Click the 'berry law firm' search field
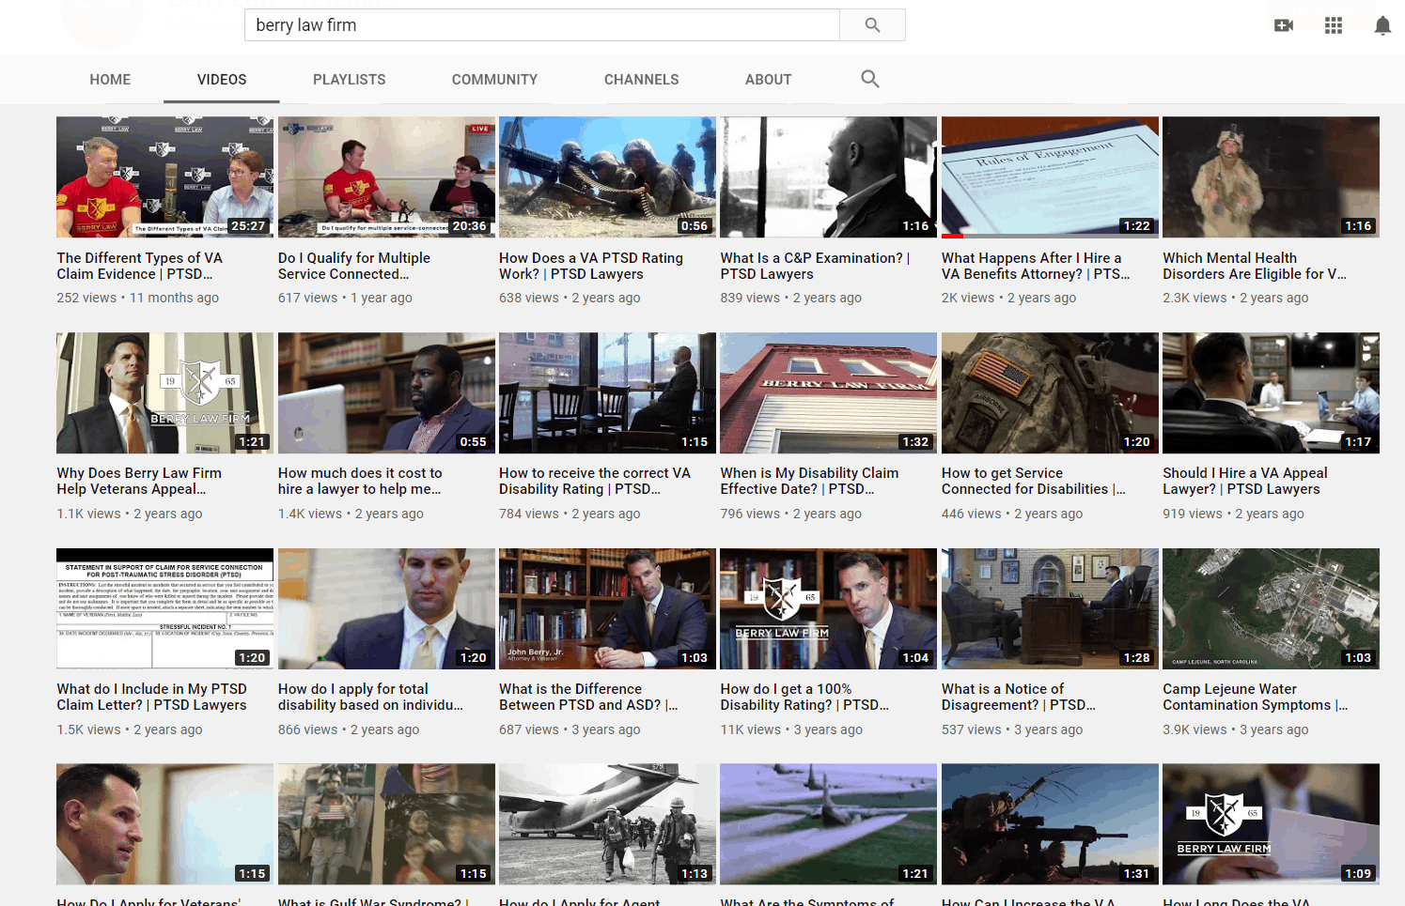The height and width of the screenshot is (906, 1405). pyautogui.click(x=542, y=25)
